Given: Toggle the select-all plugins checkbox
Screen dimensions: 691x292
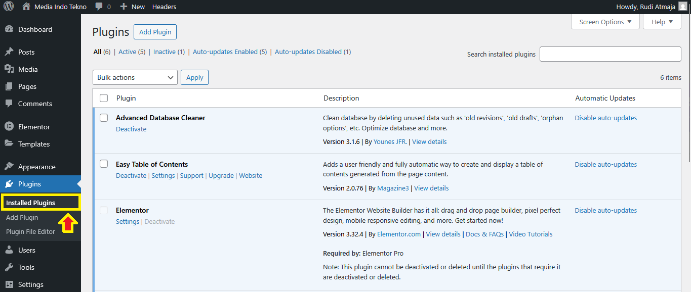Looking at the screenshot, I should 104,98.
